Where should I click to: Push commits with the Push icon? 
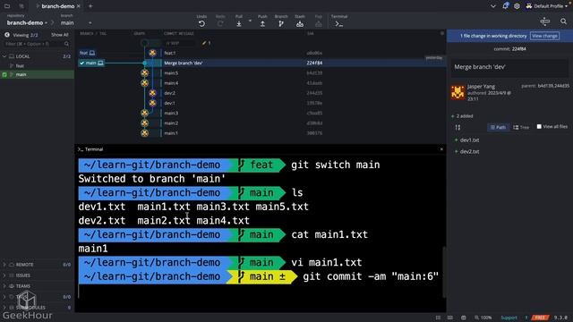coord(262,24)
